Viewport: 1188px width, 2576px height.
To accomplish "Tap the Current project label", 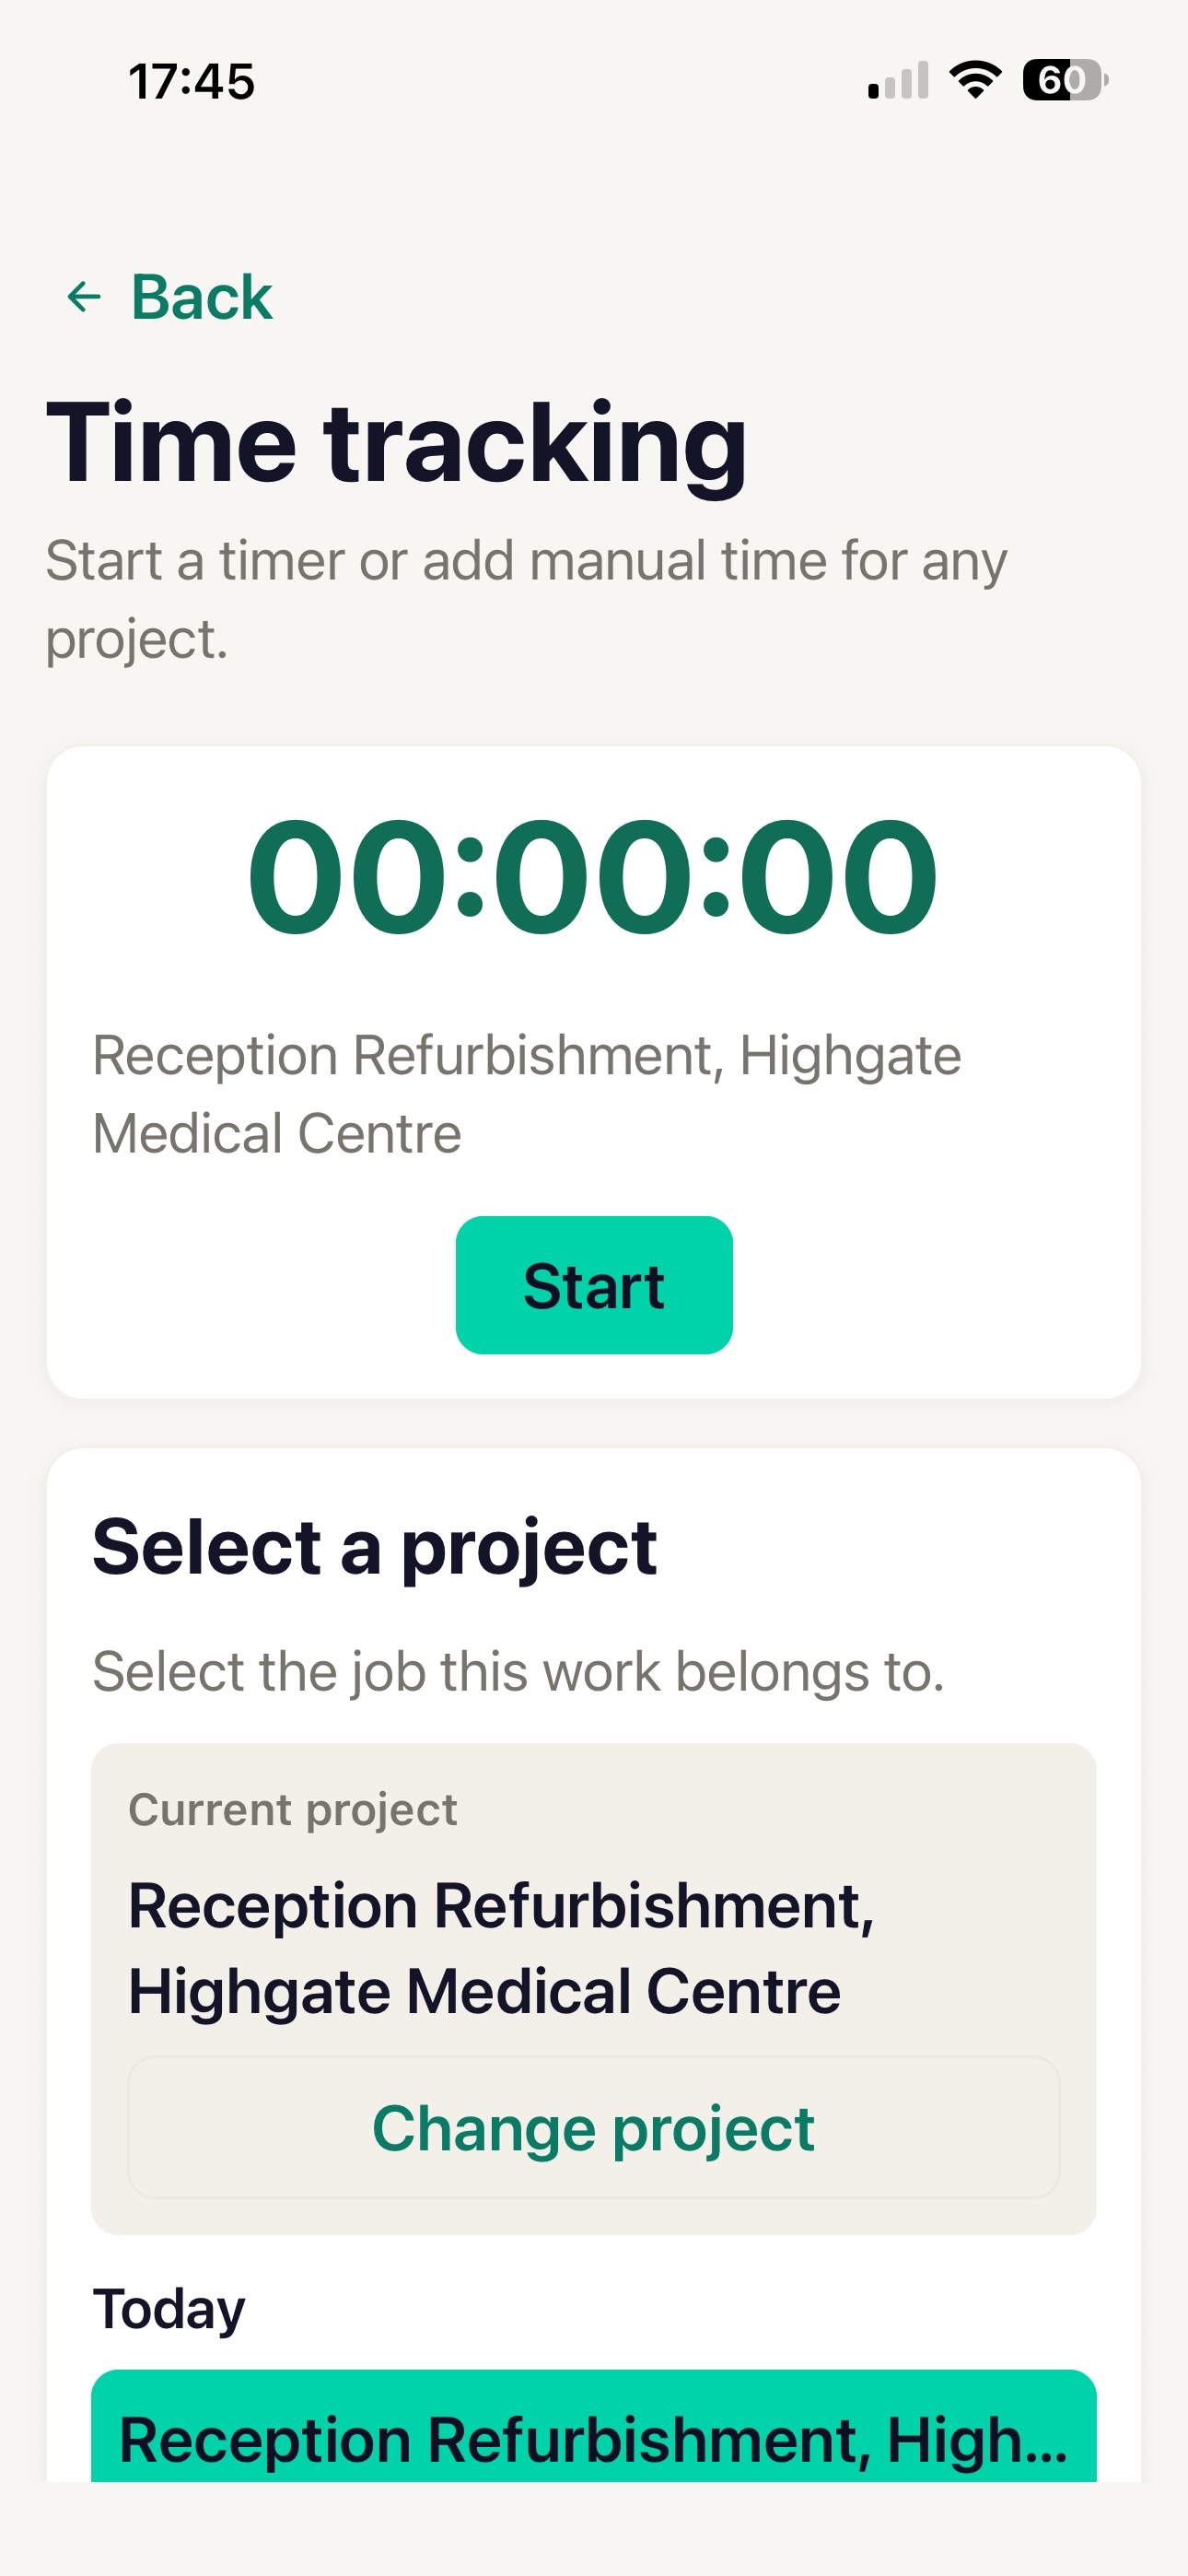I will point(293,1809).
